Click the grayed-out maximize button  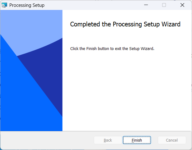pos(164,5)
